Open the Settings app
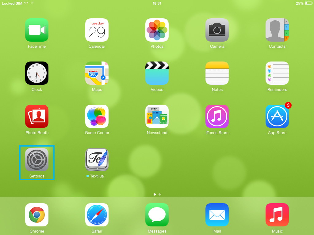 (x=37, y=160)
